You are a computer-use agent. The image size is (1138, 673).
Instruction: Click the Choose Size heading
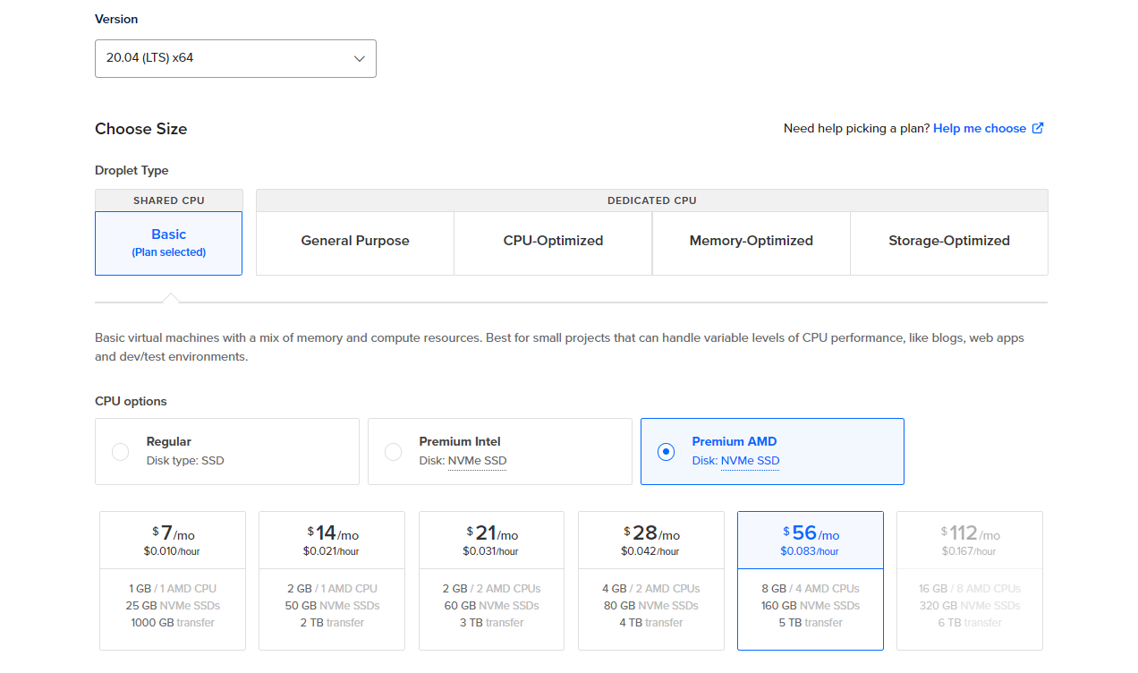click(x=141, y=129)
